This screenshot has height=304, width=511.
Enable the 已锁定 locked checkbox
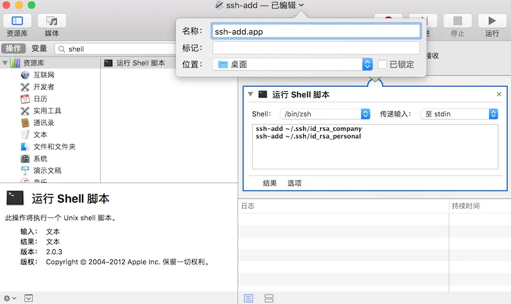coord(382,64)
